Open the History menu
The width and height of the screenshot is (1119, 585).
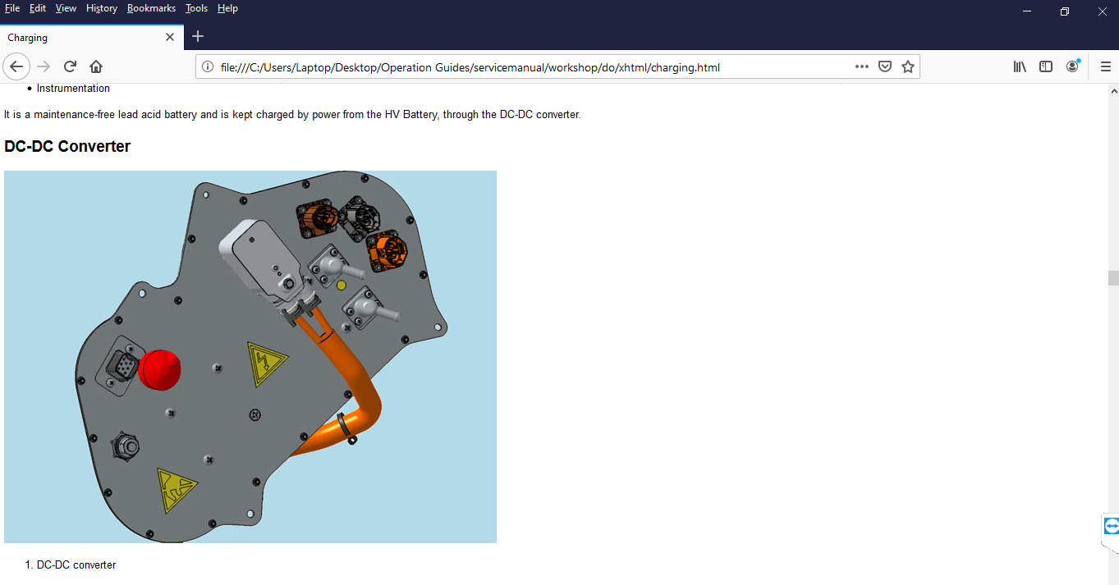(x=102, y=8)
